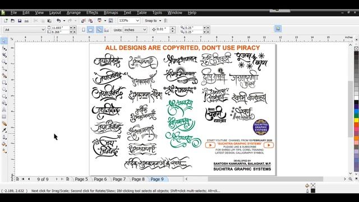This screenshot has width=359, height=202.
Task: Select the Rectangle tool
Action: tap(4, 82)
